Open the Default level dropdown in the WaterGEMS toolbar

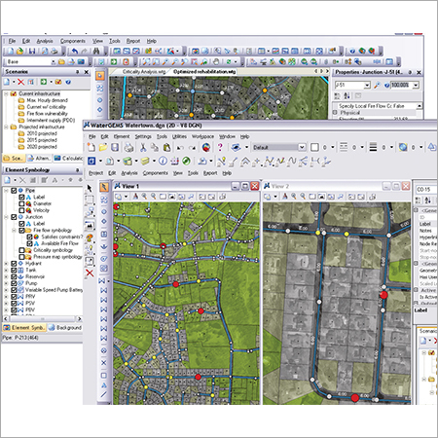(x=302, y=147)
